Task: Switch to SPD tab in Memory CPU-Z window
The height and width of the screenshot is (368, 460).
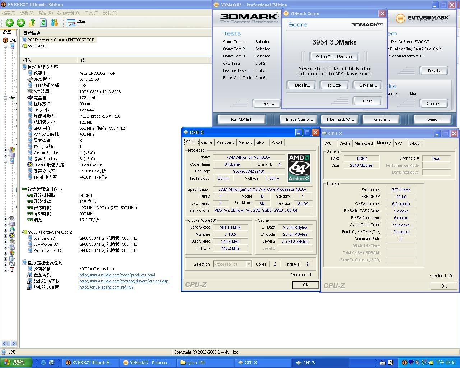Action: pyautogui.click(x=399, y=143)
